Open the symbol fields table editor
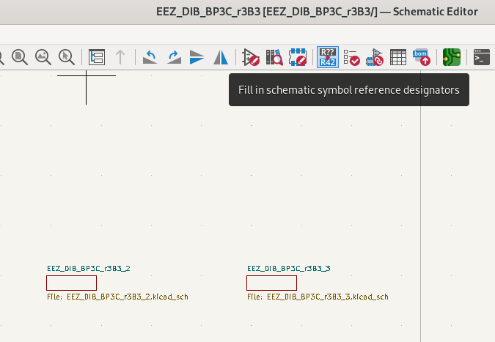Image resolution: width=495 pixels, height=342 pixels. click(x=397, y=57)
